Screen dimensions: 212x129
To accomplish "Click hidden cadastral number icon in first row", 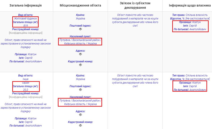I will (80, 65).
